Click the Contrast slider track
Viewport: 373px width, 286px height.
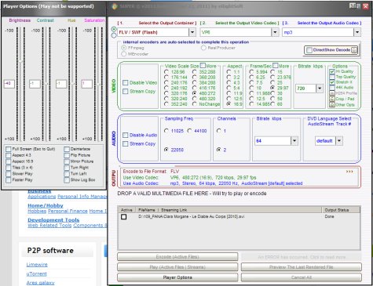(46, 84)
